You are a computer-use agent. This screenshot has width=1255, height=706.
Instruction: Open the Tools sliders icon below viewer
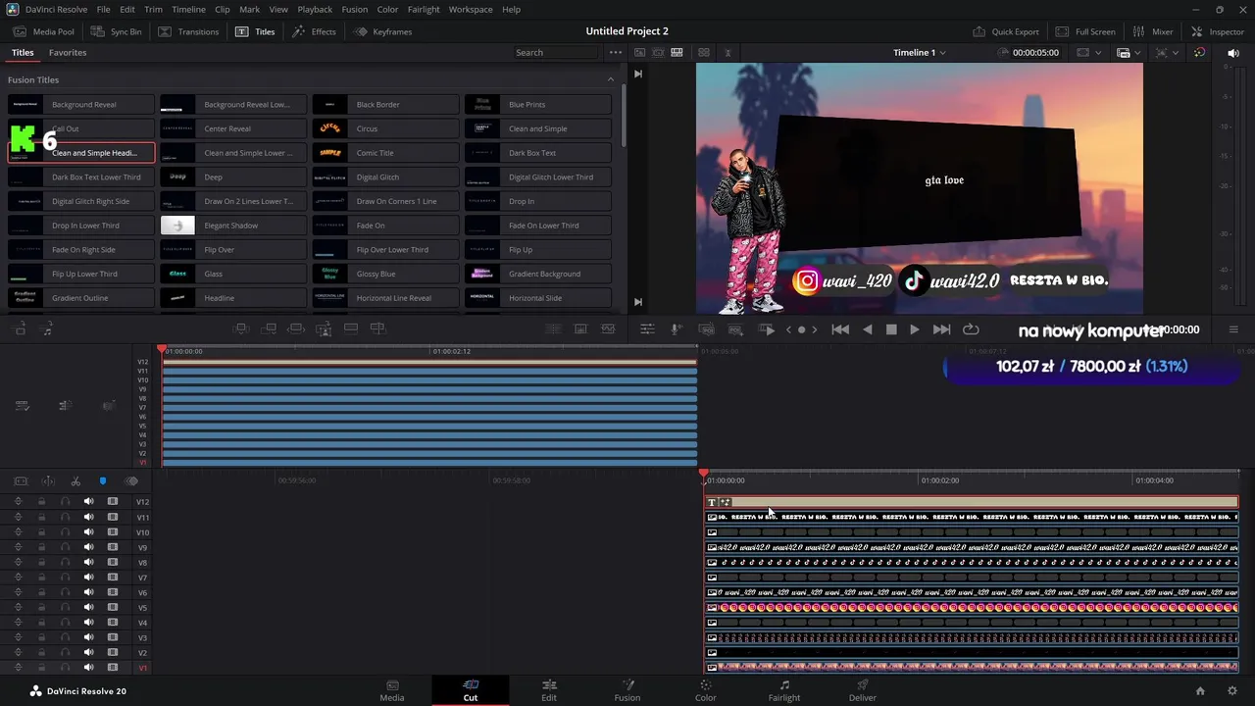pos(647,329)
